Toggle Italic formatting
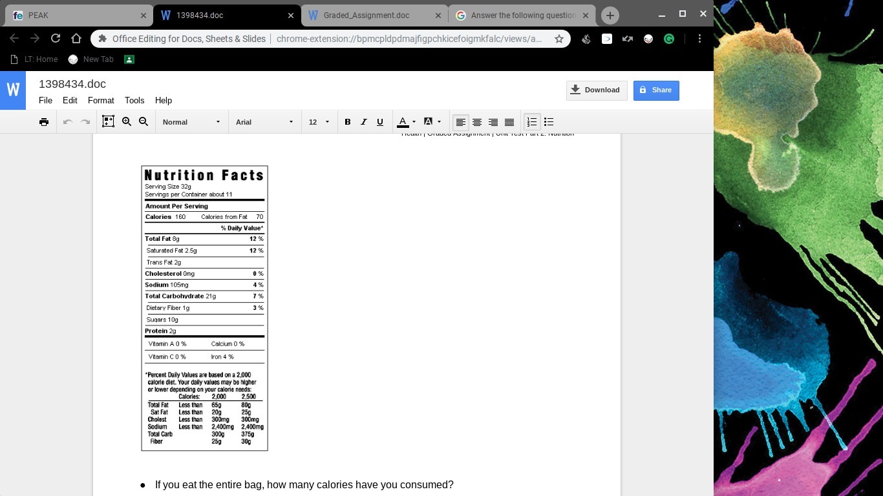Viewport: 883px width, 496px height. pyautogui.click(x=364, y=122)
